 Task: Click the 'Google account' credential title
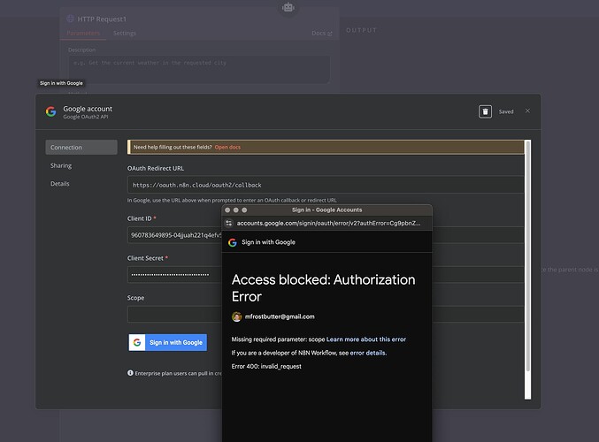point(88,109)
